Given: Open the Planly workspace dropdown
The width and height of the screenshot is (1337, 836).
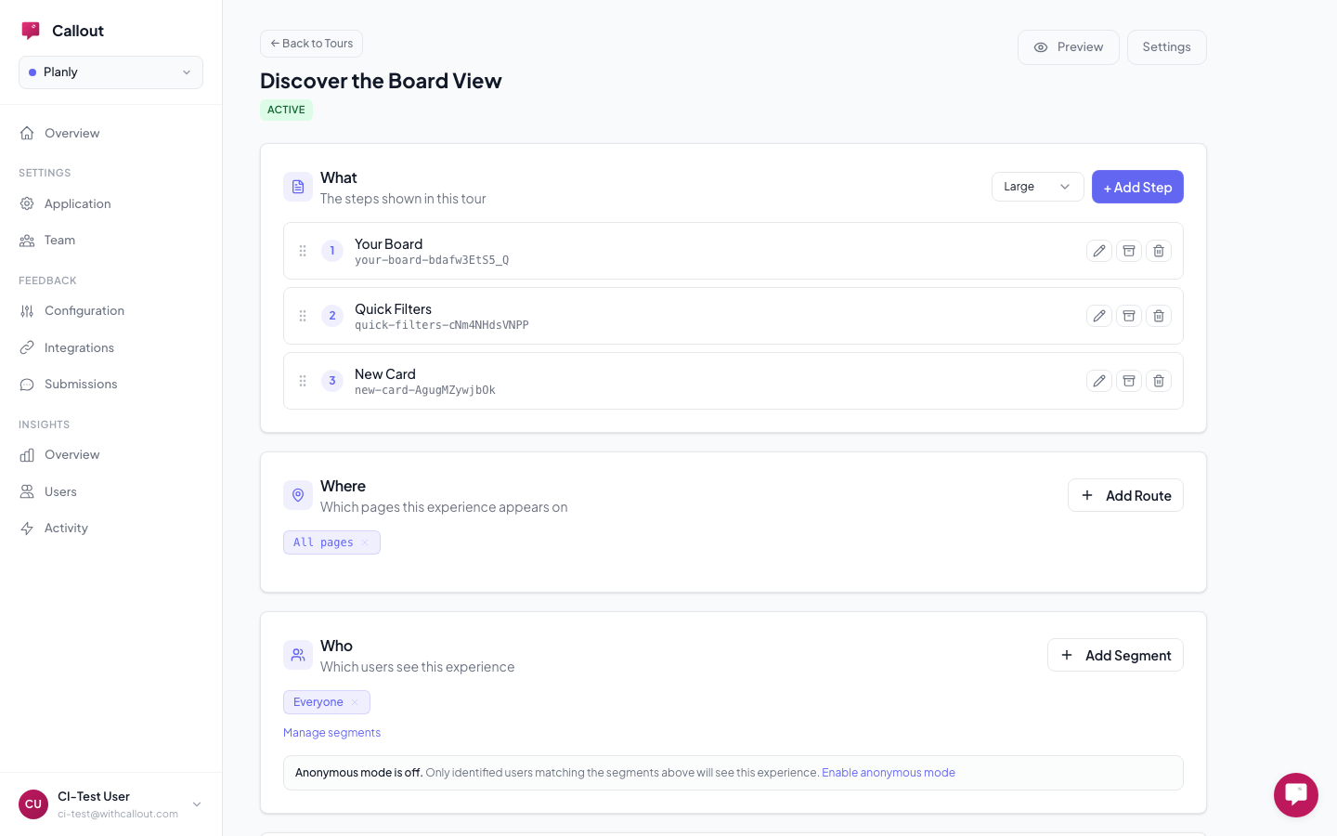Looking at the screenshot, I should point(110,72).
